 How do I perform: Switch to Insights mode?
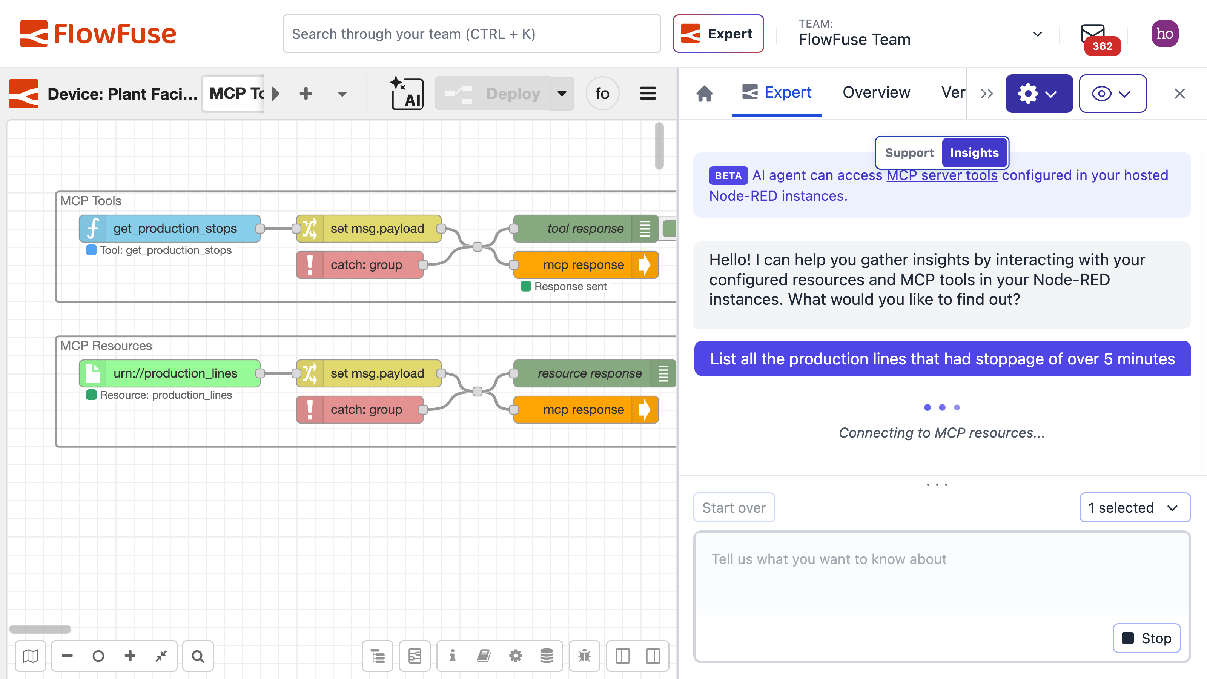tap(974, 153)
